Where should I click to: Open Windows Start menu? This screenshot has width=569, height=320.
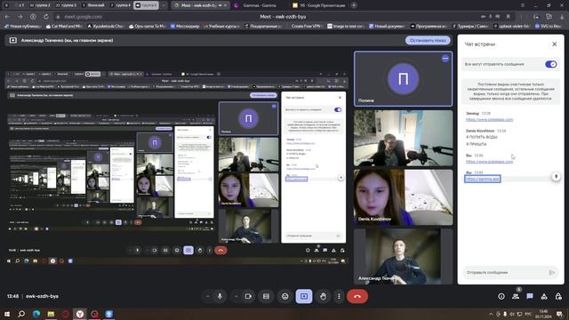pos(7,314)
